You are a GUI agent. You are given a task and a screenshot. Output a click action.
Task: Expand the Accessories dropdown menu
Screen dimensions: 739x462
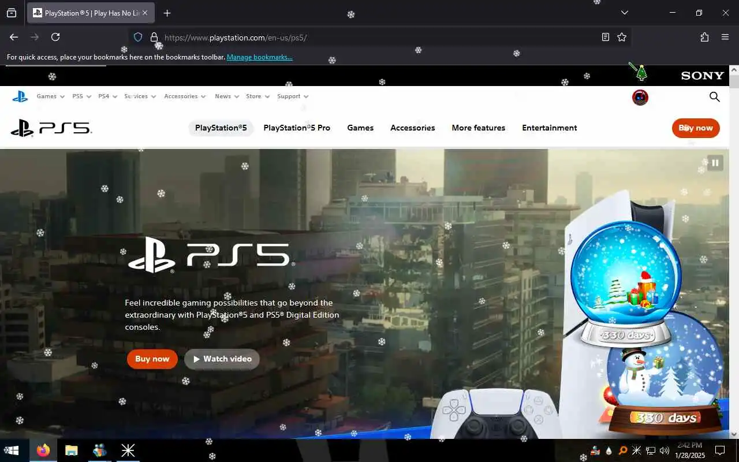tap(185, 96)
